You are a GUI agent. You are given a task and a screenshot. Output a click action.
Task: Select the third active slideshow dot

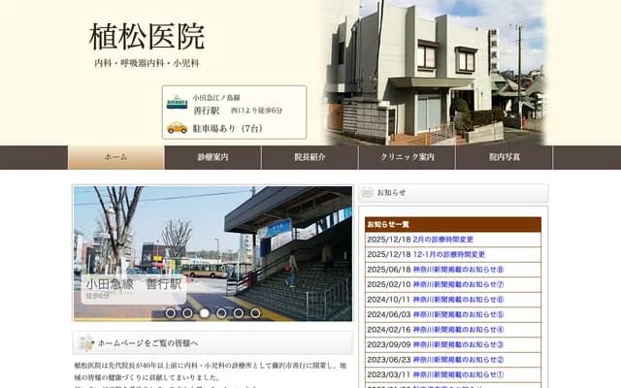click(205, 313)
